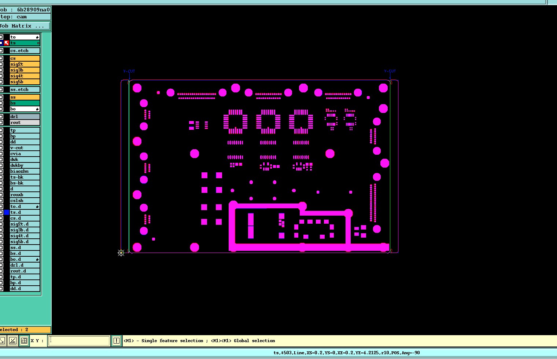Click the angle coordinate mode icon
The height and width of the screenshot is (359, 557).
(x=13, y=341)
